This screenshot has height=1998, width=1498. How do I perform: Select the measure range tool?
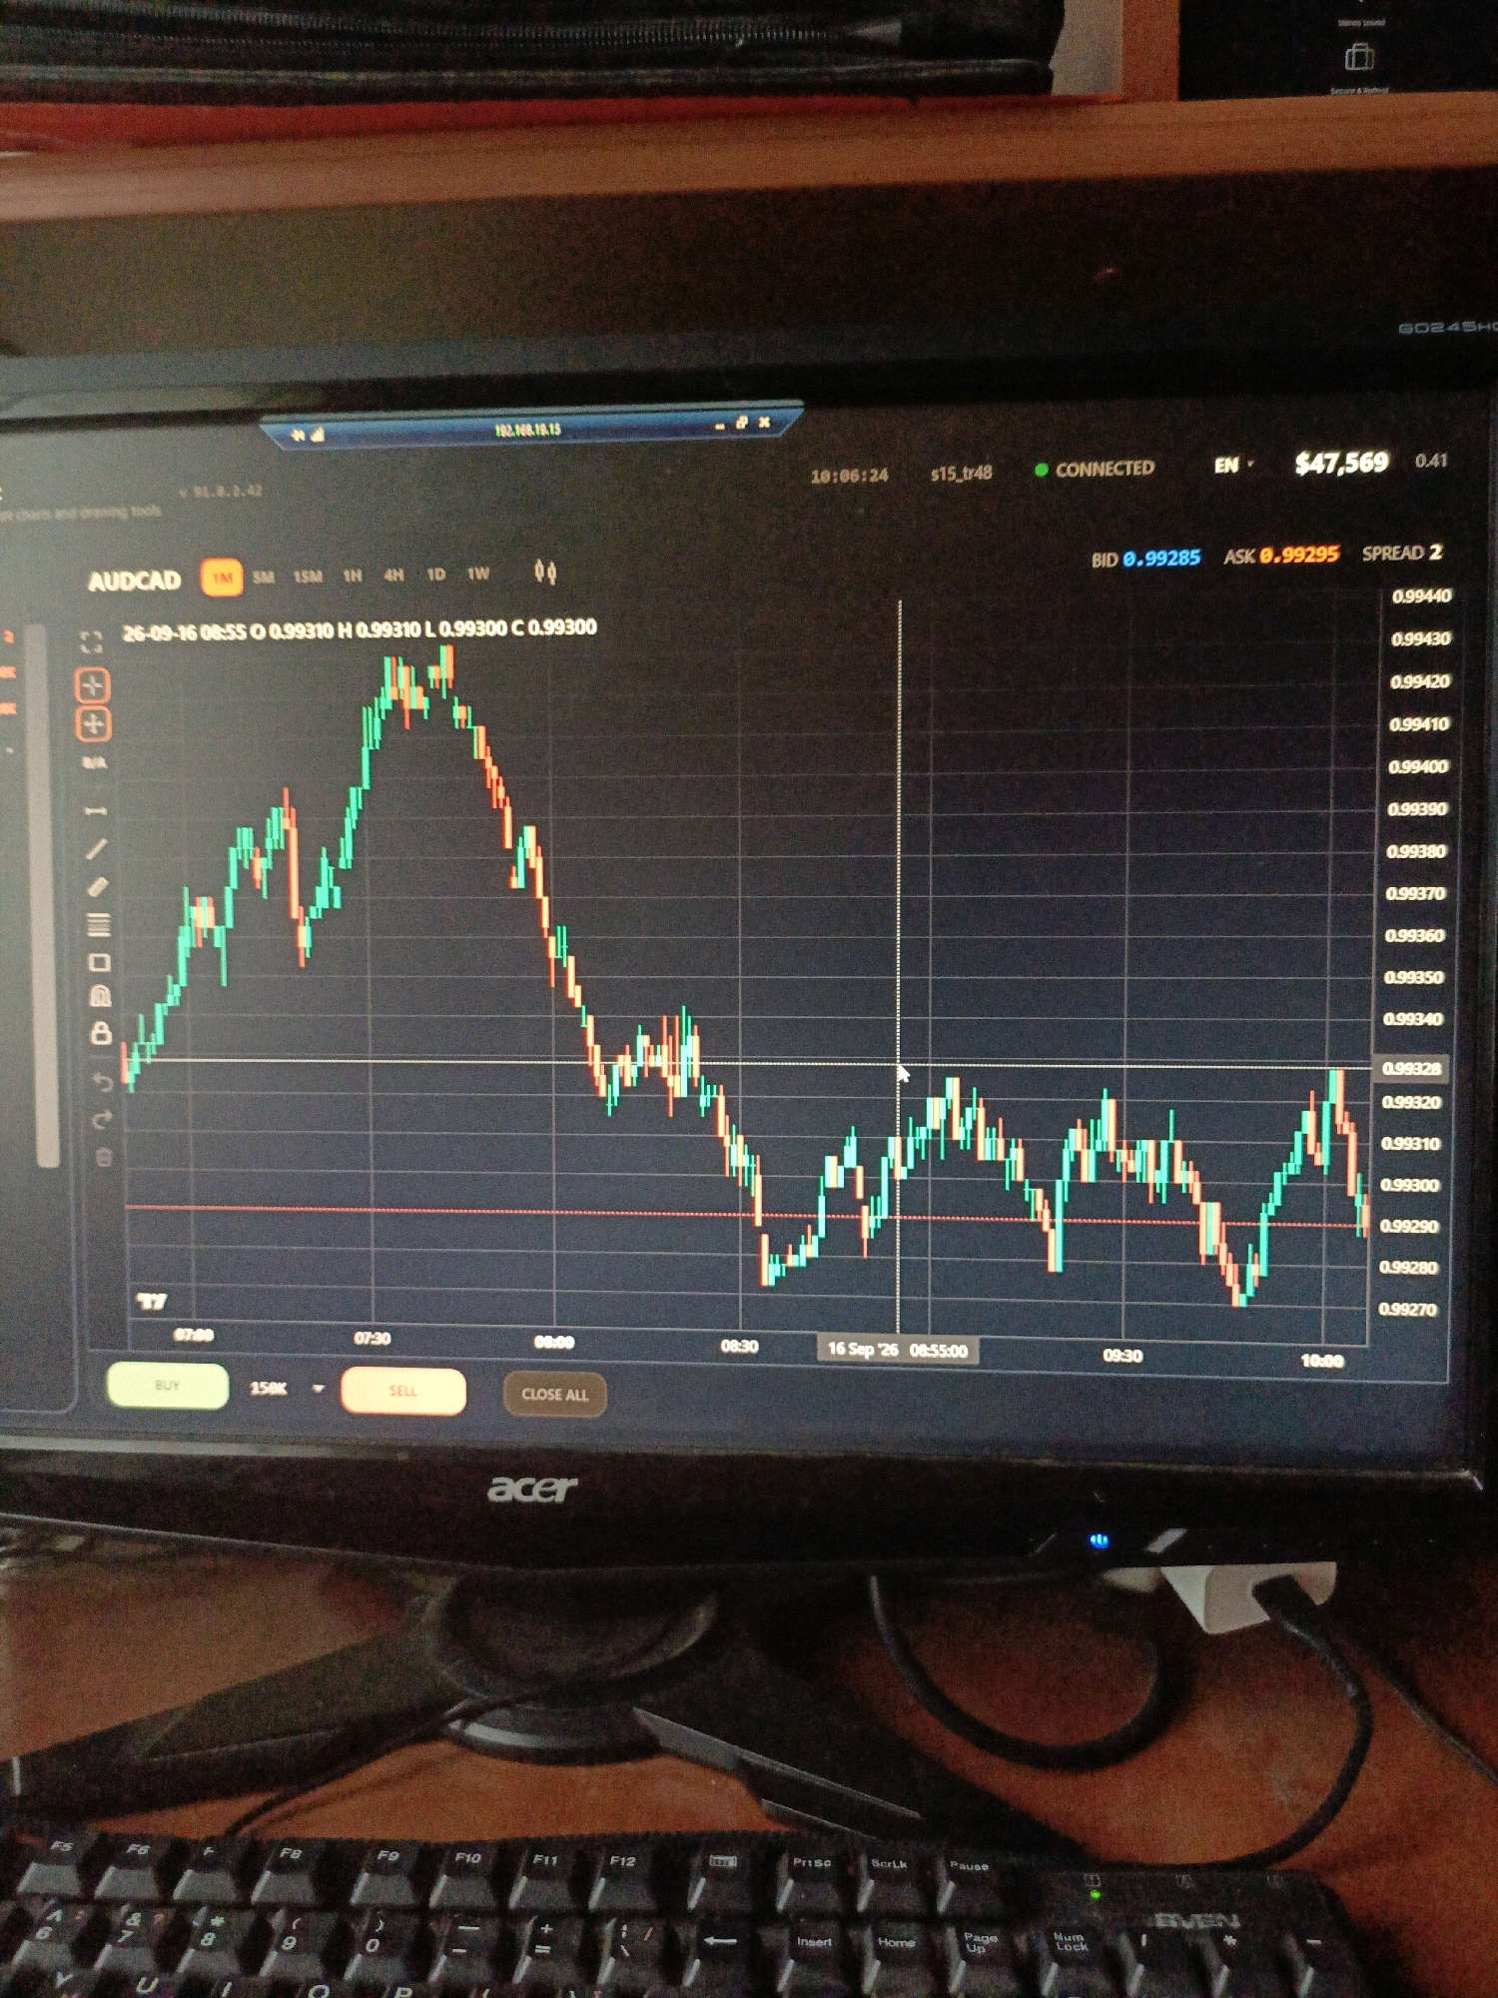point(96,810)
